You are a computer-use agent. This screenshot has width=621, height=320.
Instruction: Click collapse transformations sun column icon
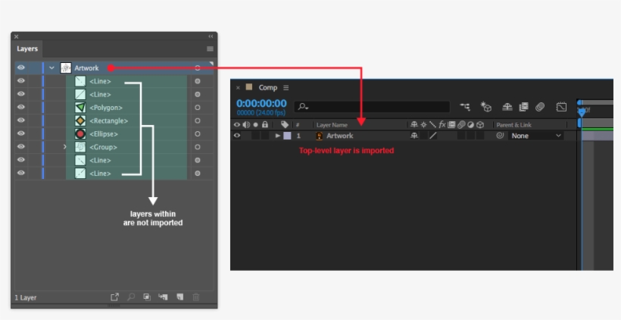pyautogui.click(x=423, y=124)
